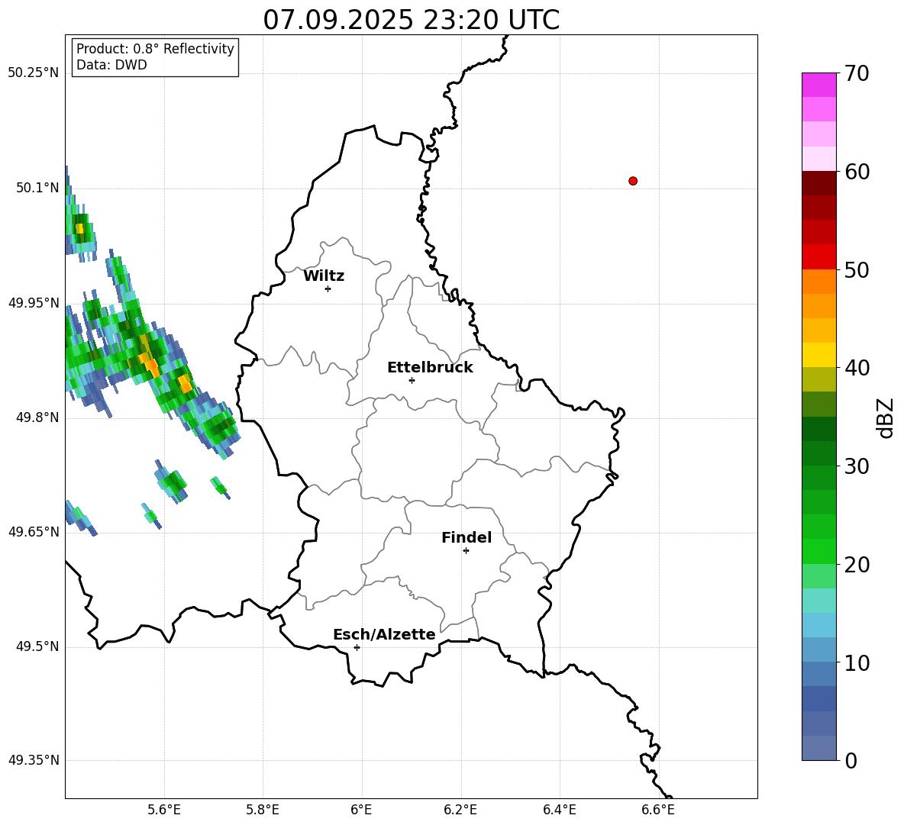
Task: Click the 49.65°N latitude label
Action: [x=34, y=532]
